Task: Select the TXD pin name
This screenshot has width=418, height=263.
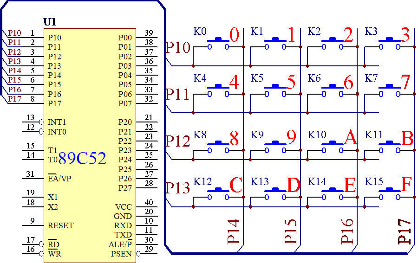Action: coord(123,235)
